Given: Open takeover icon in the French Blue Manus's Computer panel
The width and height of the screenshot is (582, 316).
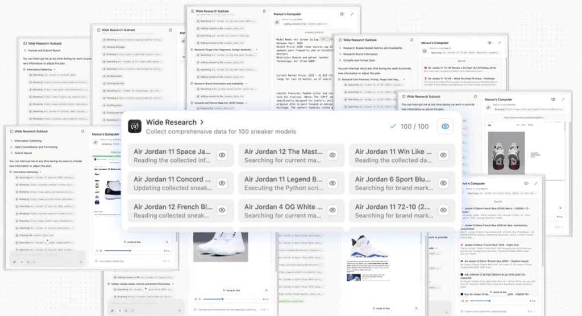Looking at the screenshot, I should [x=526, y=183].
